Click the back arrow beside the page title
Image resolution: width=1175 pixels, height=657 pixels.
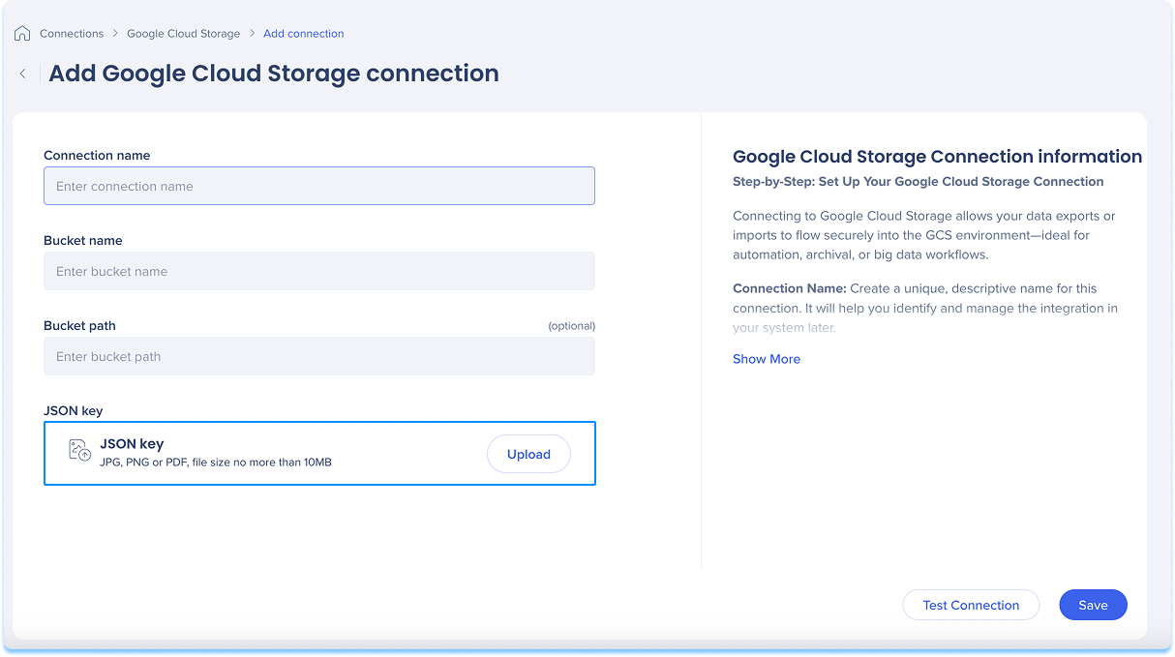coord(23,74)
